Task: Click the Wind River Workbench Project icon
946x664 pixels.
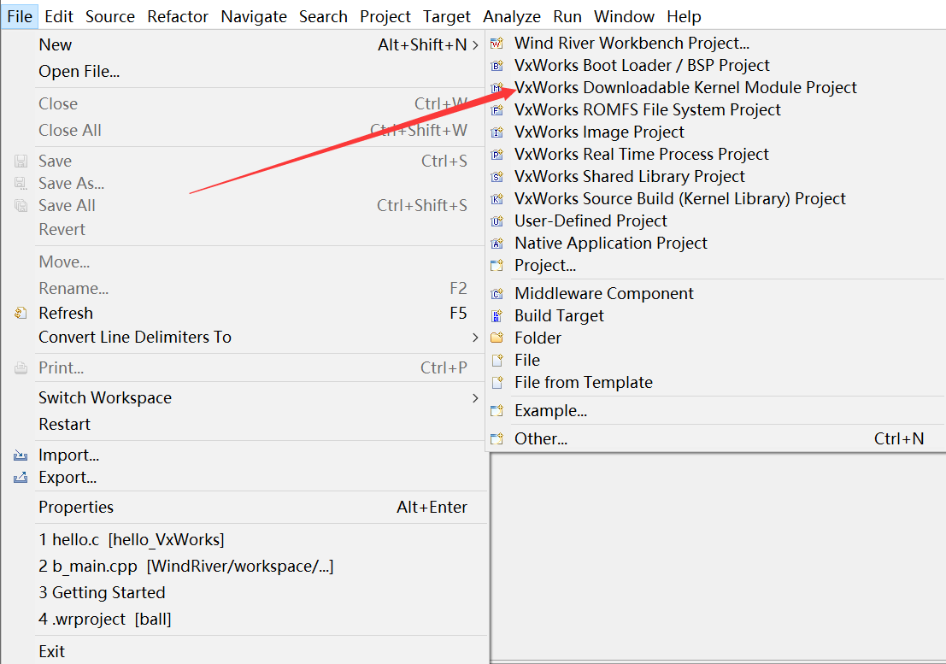Action: pyautogui.click(x=497, y=44)
